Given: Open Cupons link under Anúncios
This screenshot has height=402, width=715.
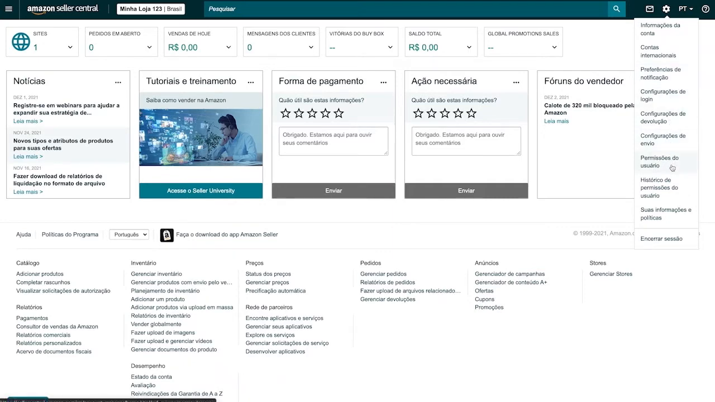Looking at the screenshot, I should [484, 299].
